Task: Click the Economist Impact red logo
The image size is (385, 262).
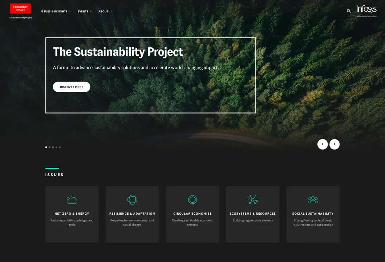Action: (20, 8)
